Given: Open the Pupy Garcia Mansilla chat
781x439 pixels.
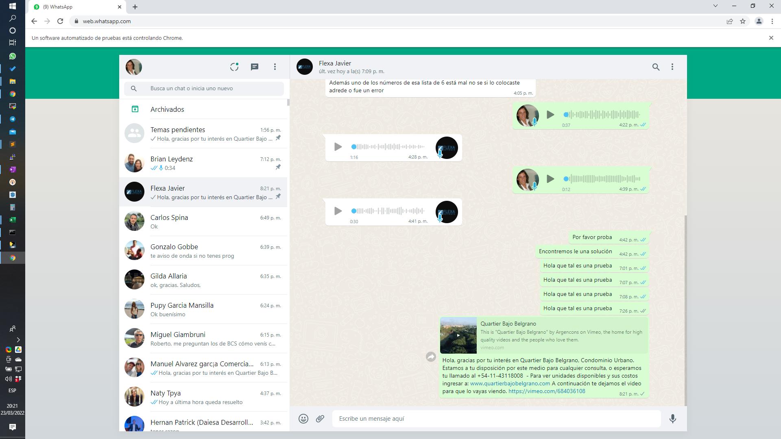Looking at the screenshot, I should click(203, 309).
